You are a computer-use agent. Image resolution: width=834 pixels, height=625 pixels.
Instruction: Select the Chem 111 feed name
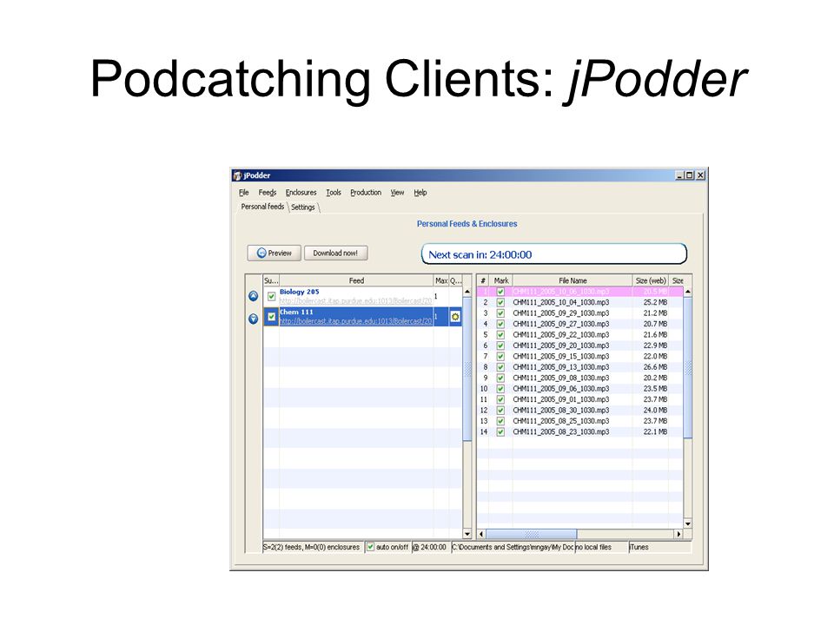coord(296,312)
